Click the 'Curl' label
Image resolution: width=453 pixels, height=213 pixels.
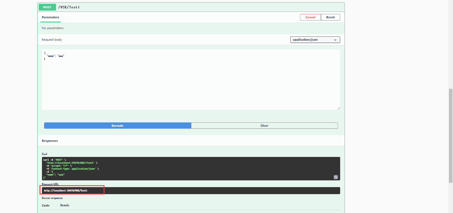pyautogui.click(x=44, y=154)
